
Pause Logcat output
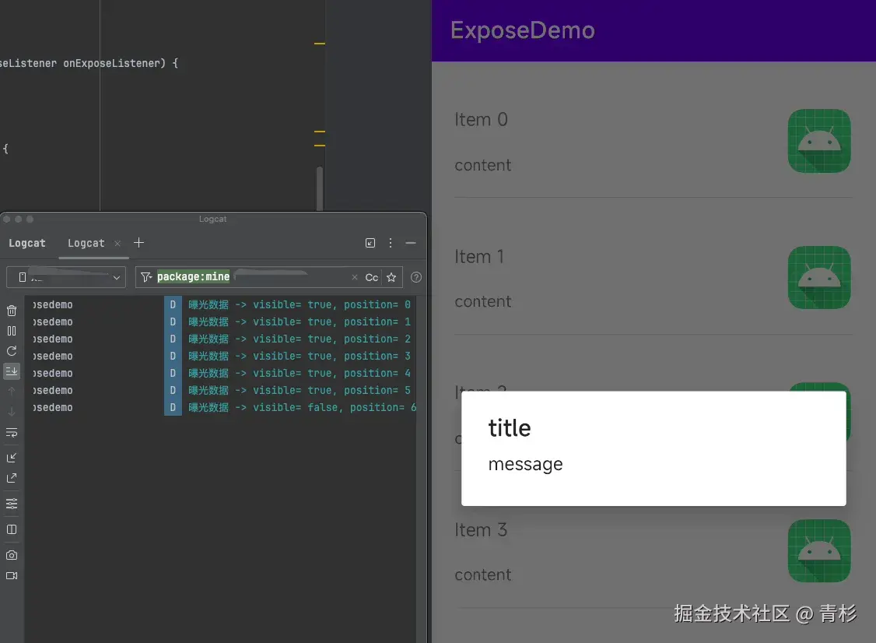pyautogui.click(x=12, y=330)
